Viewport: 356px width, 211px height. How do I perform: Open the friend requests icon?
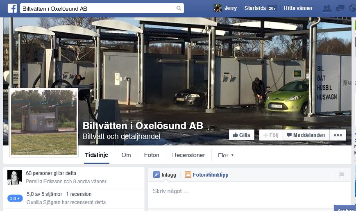(327, 9)
